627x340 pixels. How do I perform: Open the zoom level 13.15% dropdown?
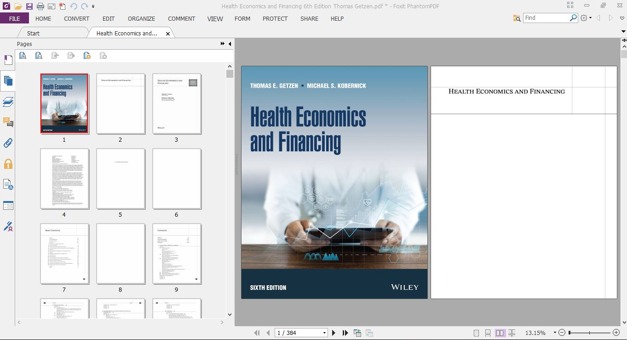(554, 333)
